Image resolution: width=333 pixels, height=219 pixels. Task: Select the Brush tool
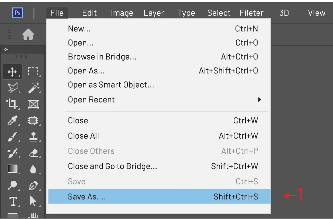12,137
